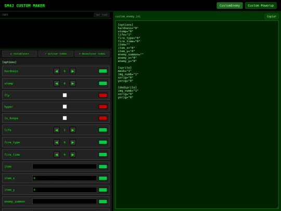Switch to the CustomEnemy tab

[229, 6]
